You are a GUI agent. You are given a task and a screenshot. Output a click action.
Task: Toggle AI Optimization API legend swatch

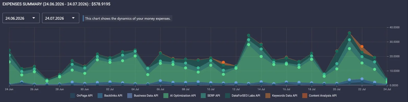pyautogui.click(x=166, y=96)
